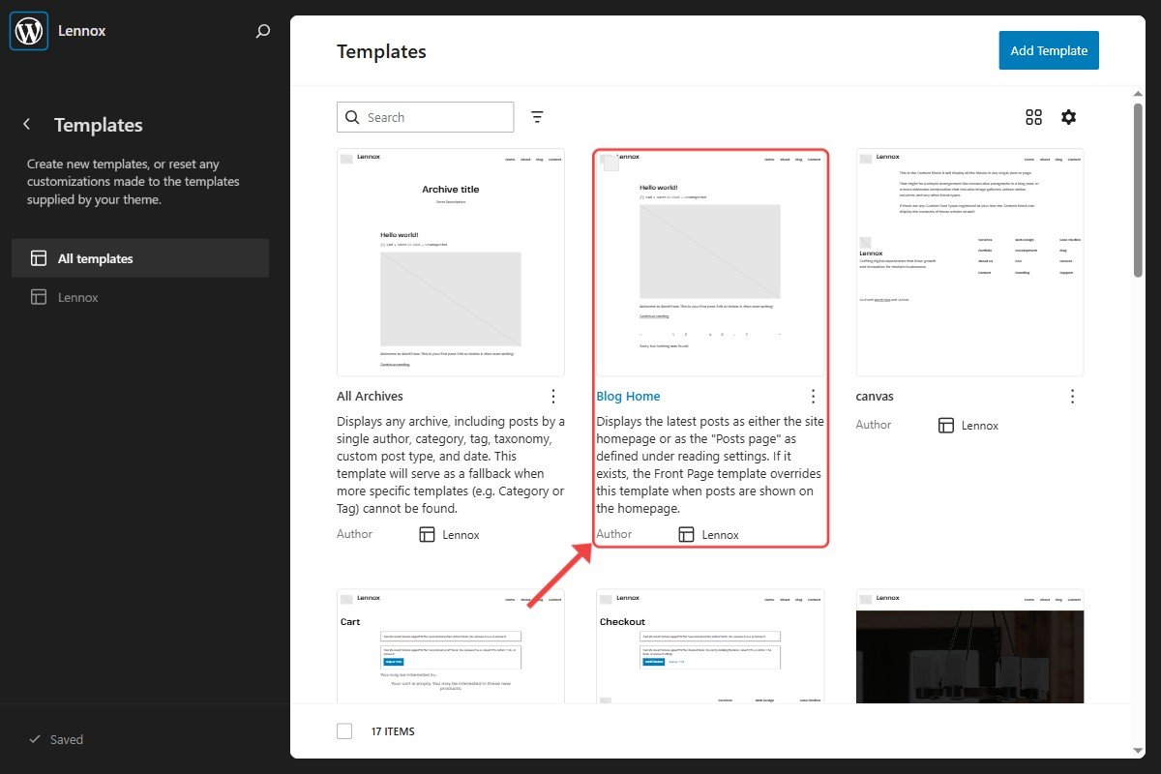Click the Add Template button
The width and height of the screenshot is (1161, 774).
click(x=1049, y=50)
